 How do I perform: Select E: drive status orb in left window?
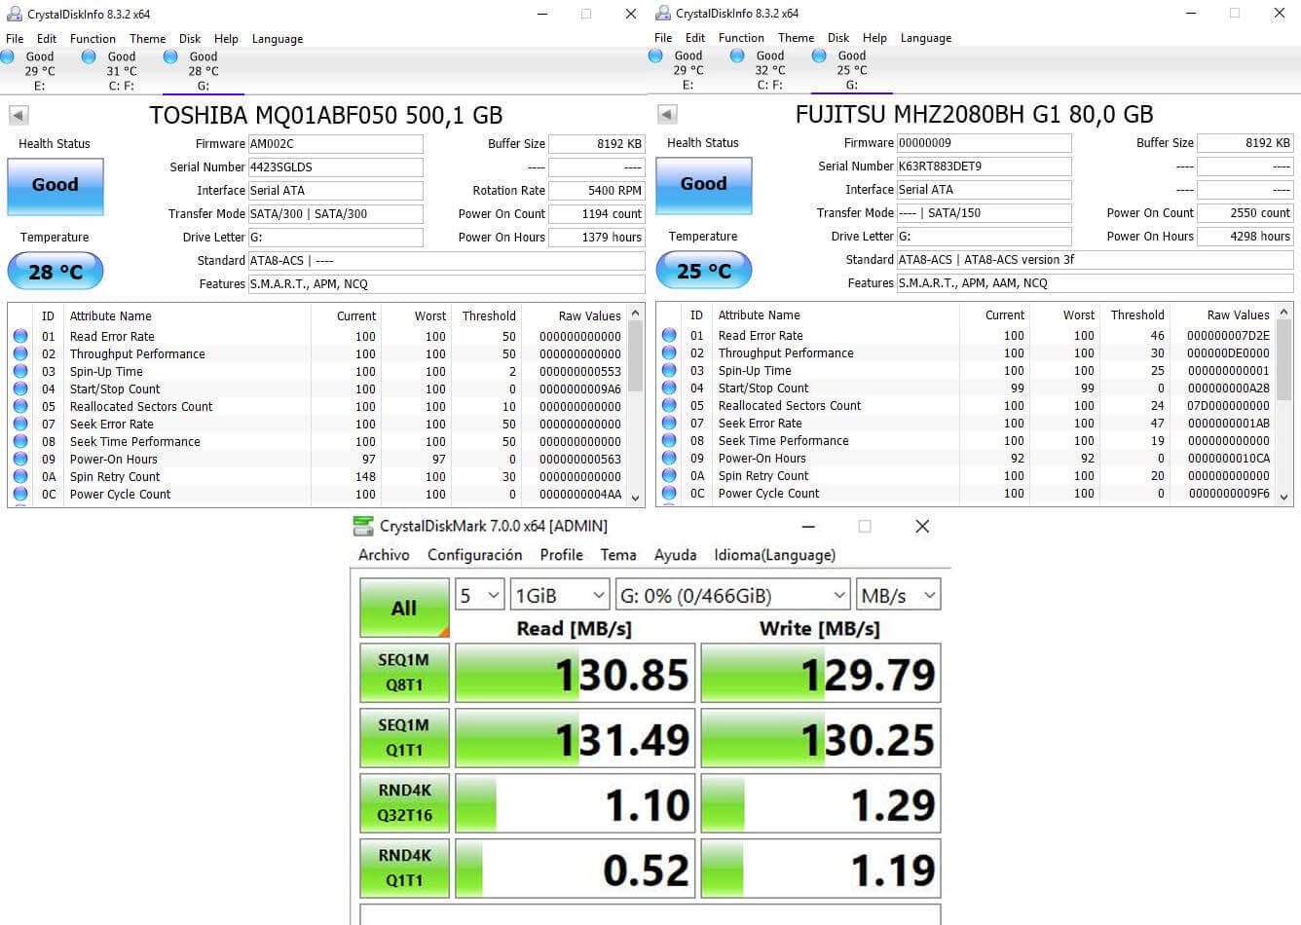point(8,56)
